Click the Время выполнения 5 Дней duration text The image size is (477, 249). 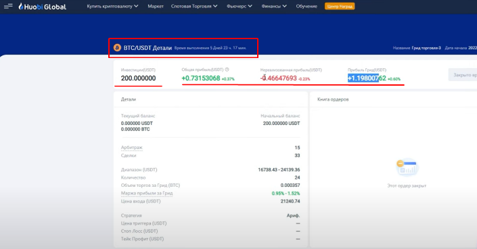210,48
